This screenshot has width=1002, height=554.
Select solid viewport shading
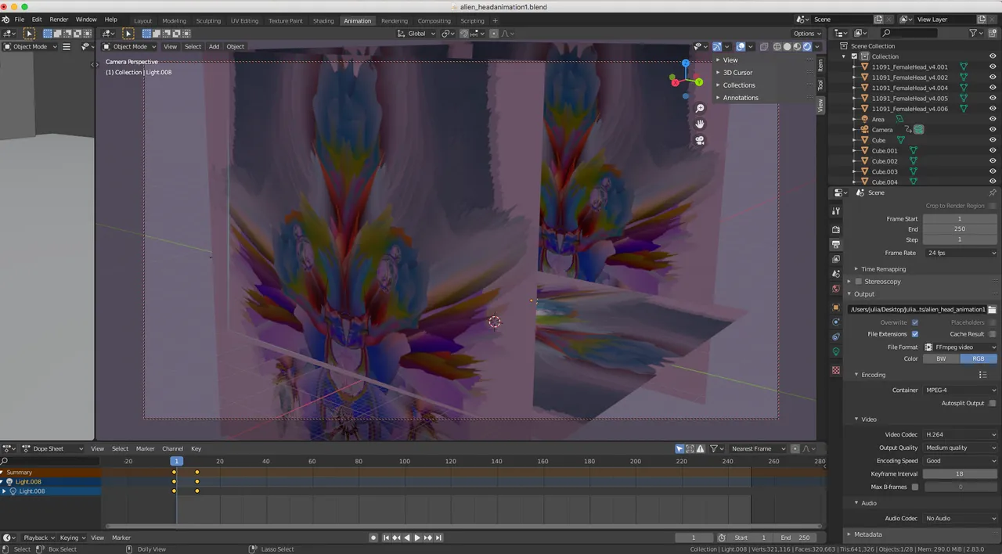tap(787, 46)
